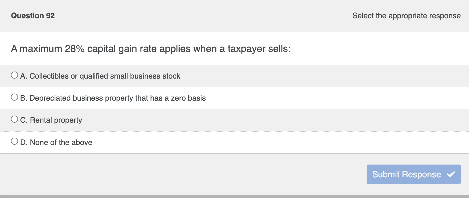Click the checkmark icon on Submit Response
This screenshot has width=469, height=198.
451,174
